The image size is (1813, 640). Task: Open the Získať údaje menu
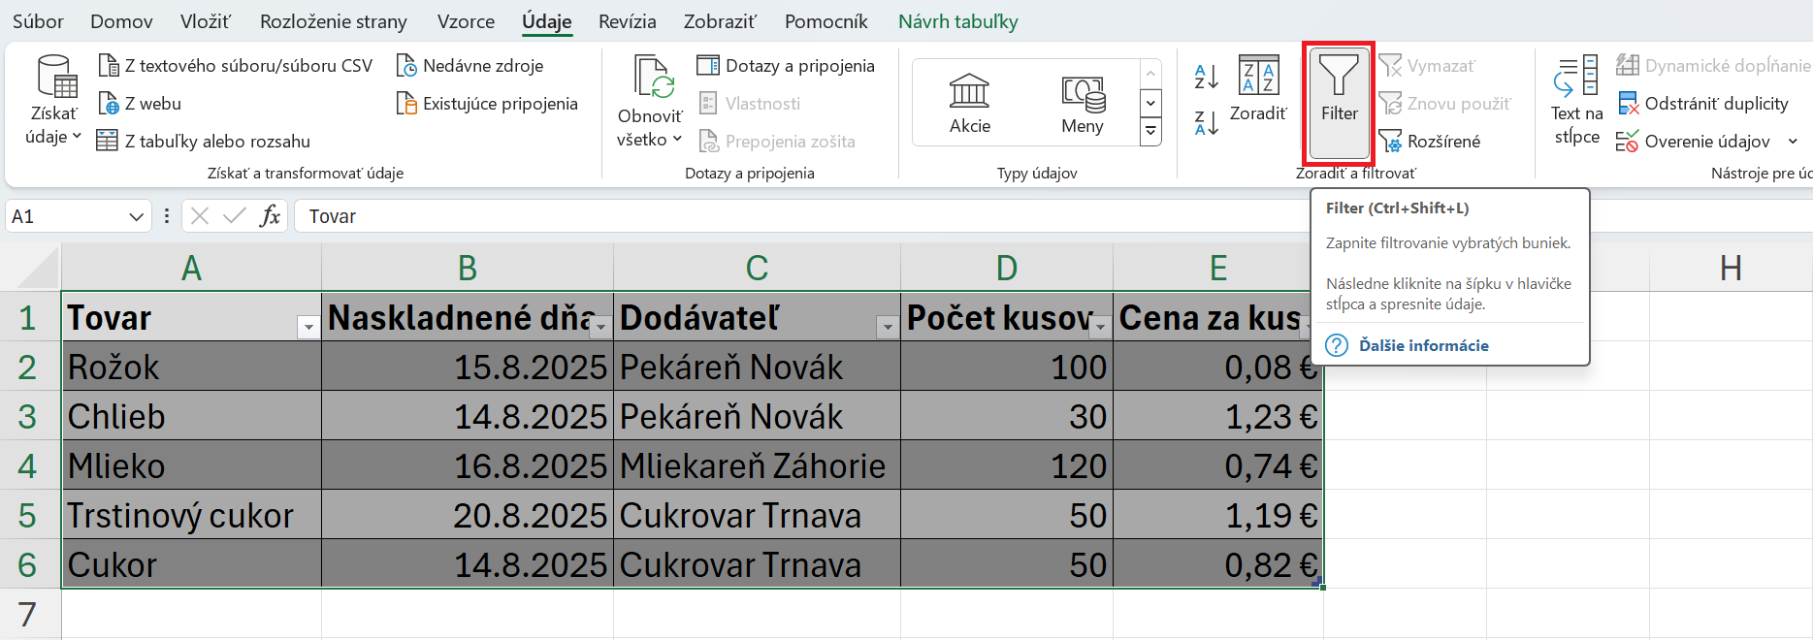[53, 101]
